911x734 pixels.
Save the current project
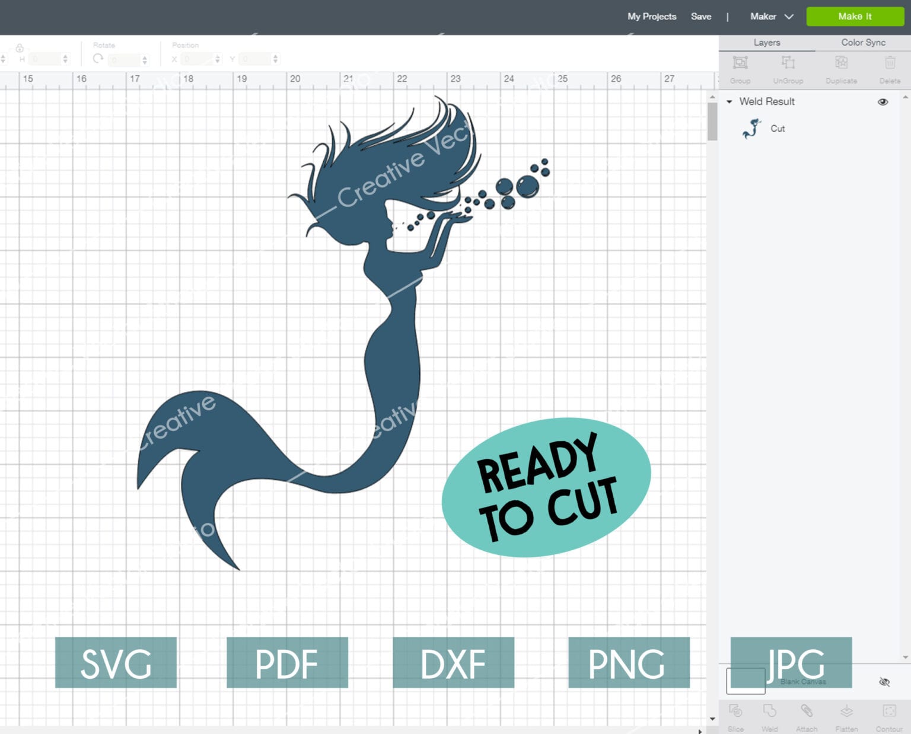pyautogui.click(x=701, y=17)
